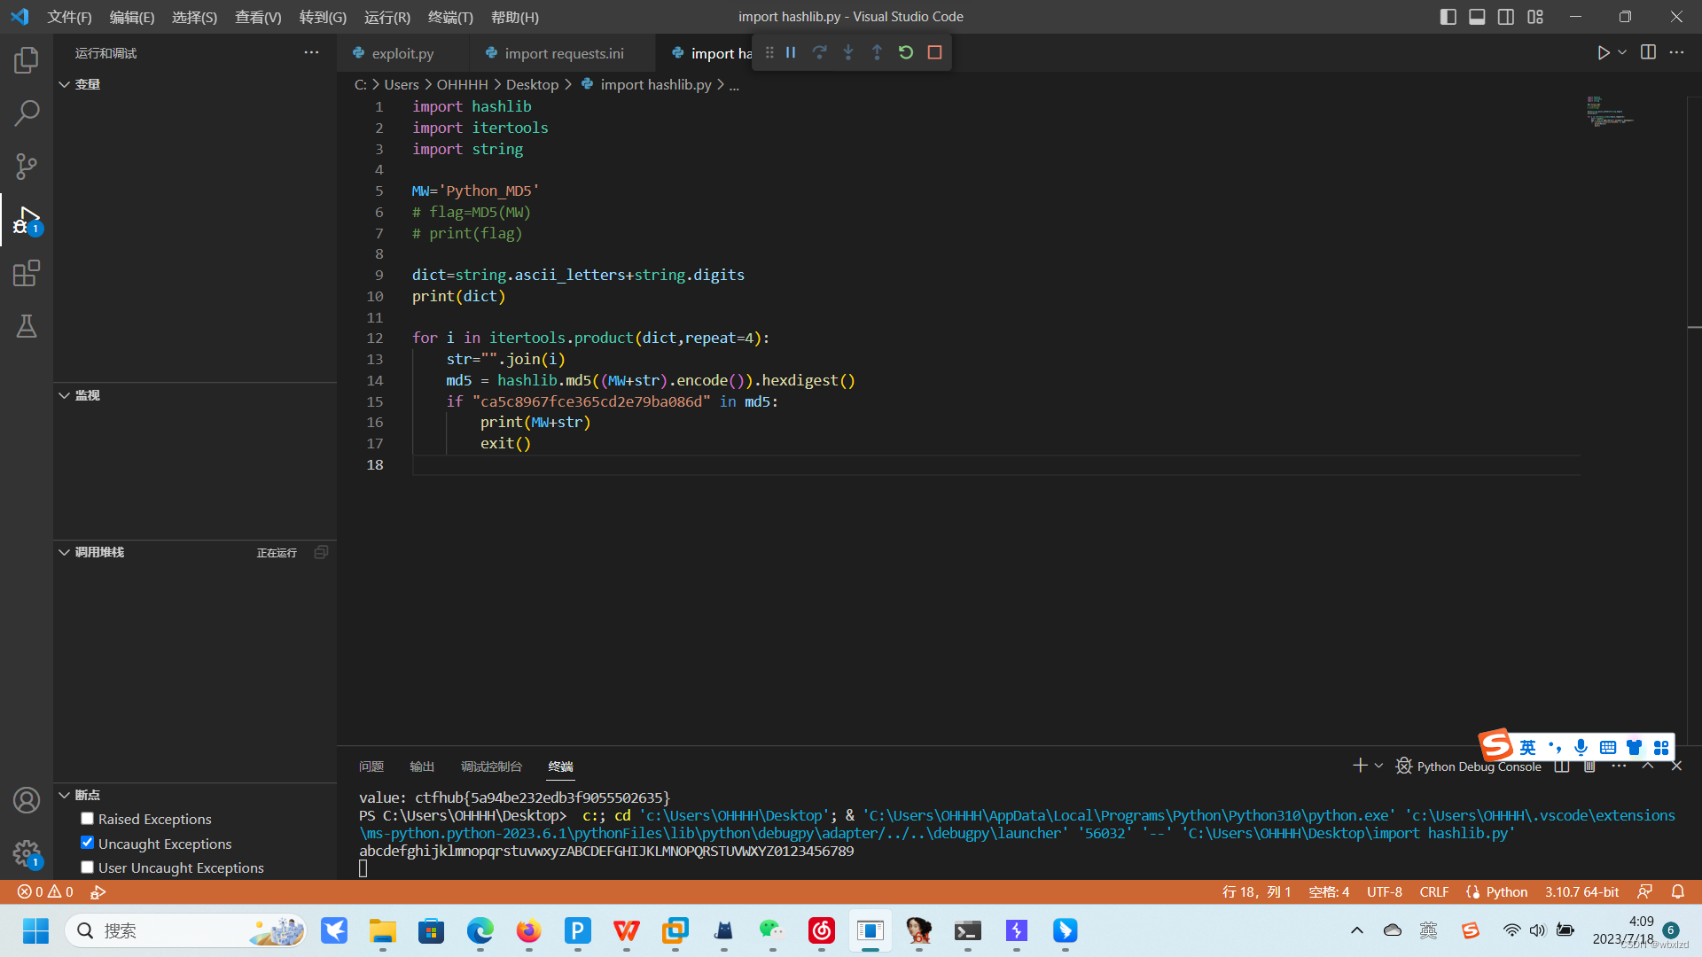Stop debugging with the red square
The width and height of the screenshot is (1702, 957).
point(934,52)
